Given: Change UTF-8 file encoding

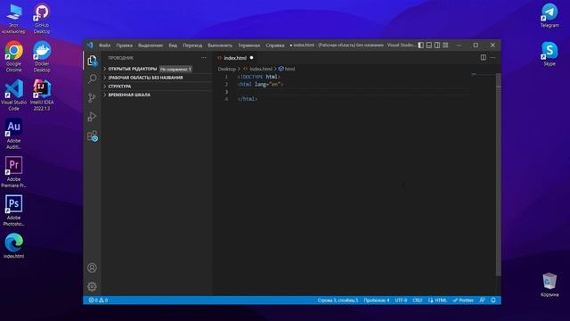Looking at the screenshot, I should tap(401, 300).
